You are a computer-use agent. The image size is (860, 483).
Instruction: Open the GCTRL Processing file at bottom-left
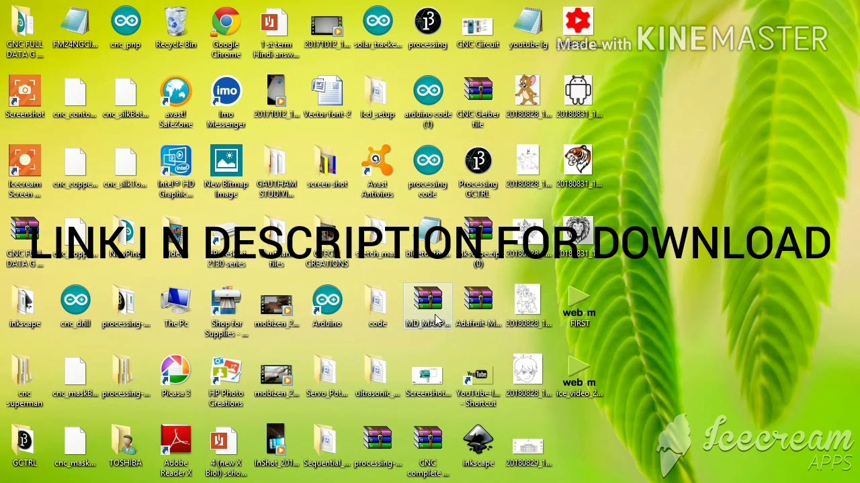25,447
